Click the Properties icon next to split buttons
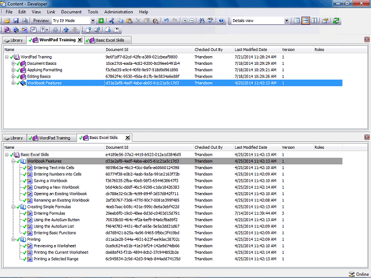The image size is (371, 278). click(325, 21)
